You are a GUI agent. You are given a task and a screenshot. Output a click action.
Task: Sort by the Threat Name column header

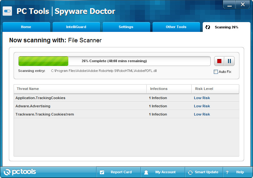point(80,89)
